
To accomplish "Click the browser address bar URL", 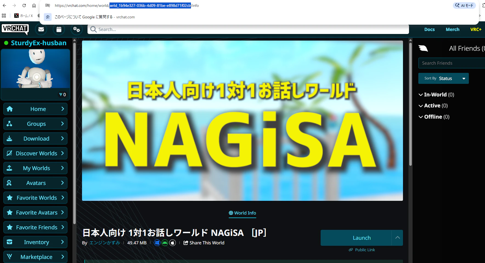I will pyautogui.click(x=127, y=5).
